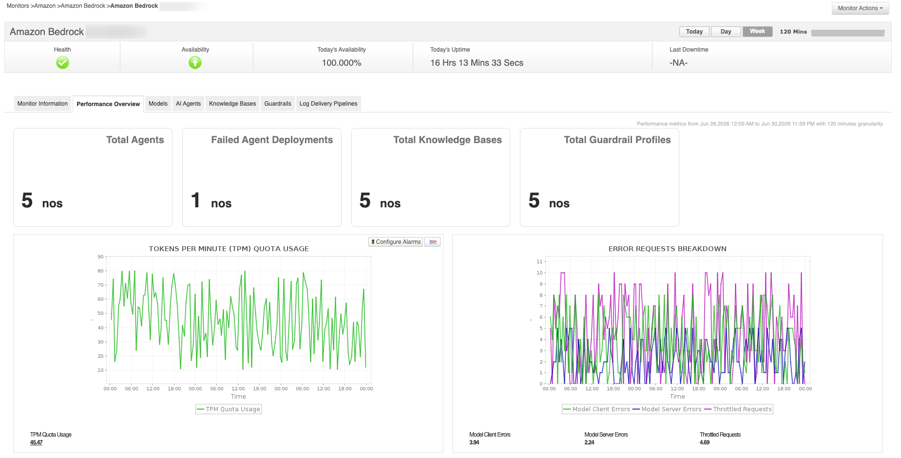The width and height of the screenshot is (901, 458).
Task: Open the chart view icon beside Configure Alarms
Action: (x=433, y=242)
